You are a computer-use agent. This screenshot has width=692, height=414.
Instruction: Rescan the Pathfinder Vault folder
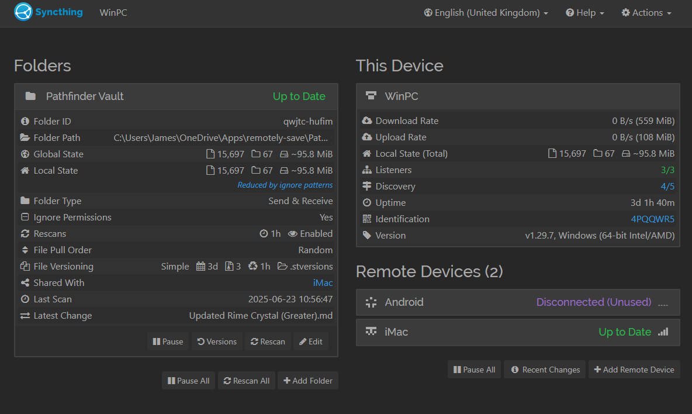(x=268, y=341)
